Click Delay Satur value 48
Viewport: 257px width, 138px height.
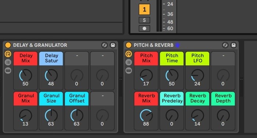coord(51,84)
